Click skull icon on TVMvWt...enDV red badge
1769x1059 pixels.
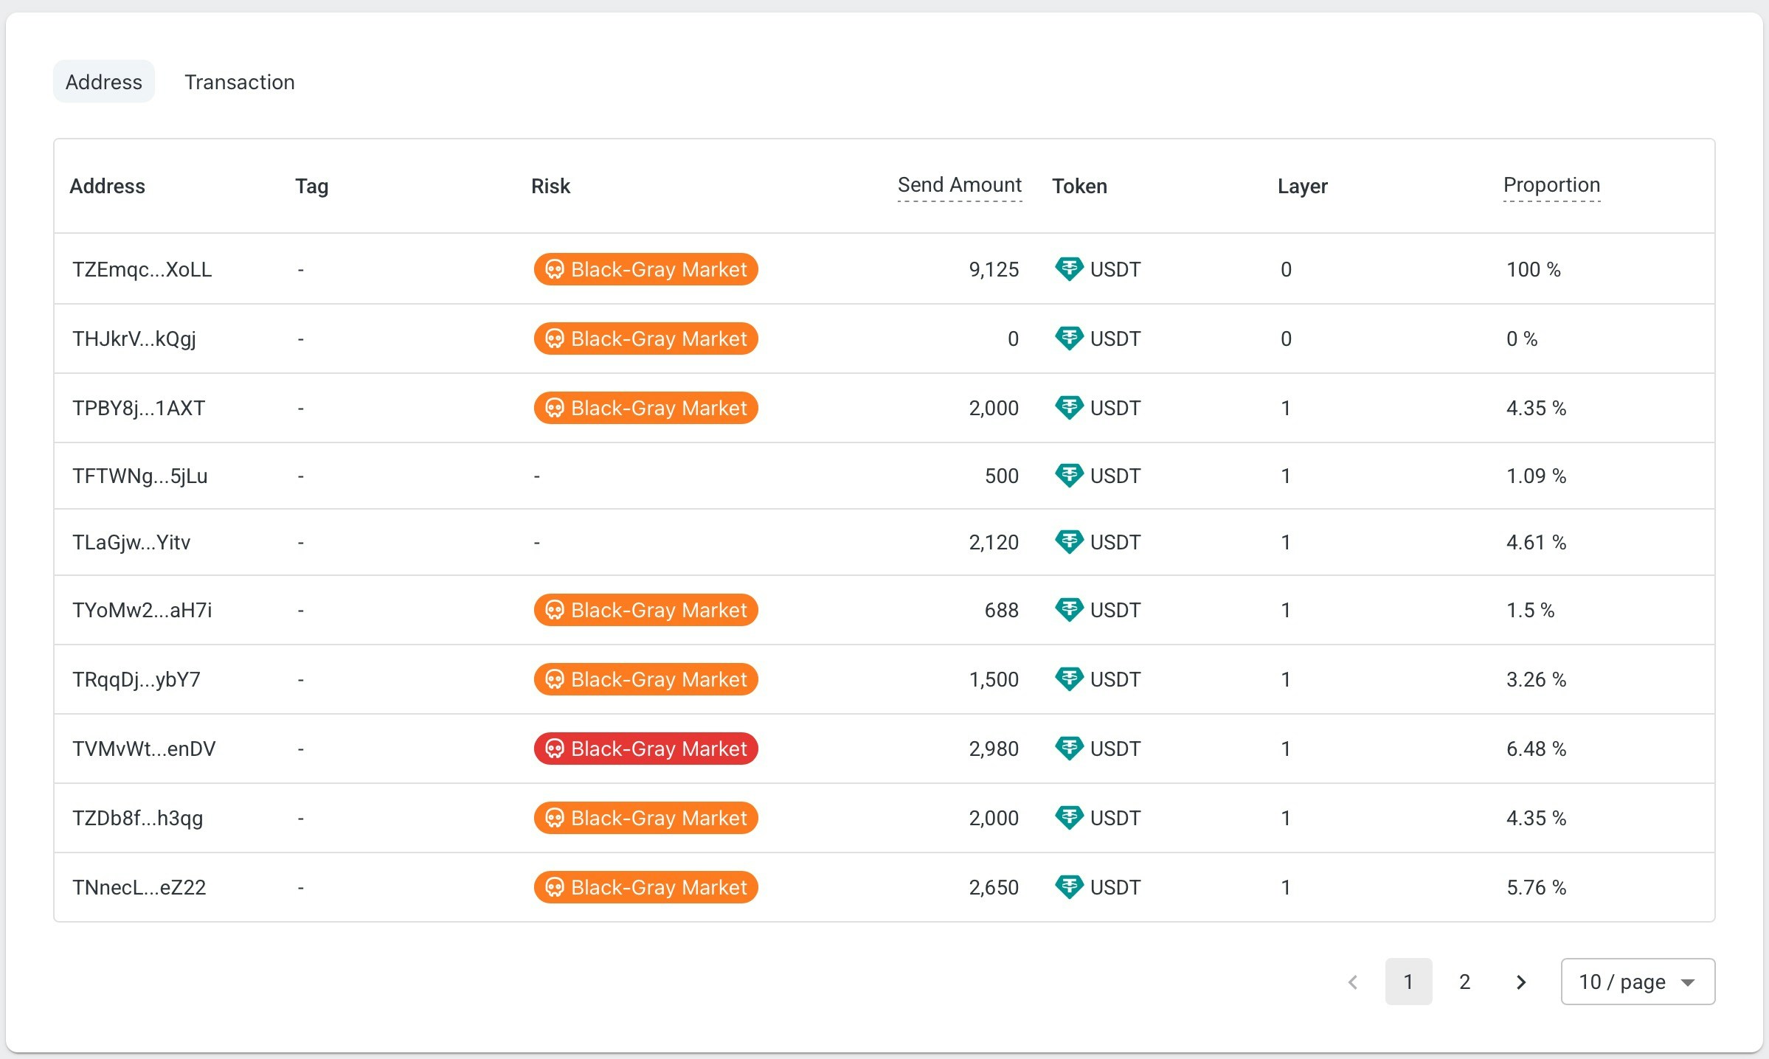[554, 749]
